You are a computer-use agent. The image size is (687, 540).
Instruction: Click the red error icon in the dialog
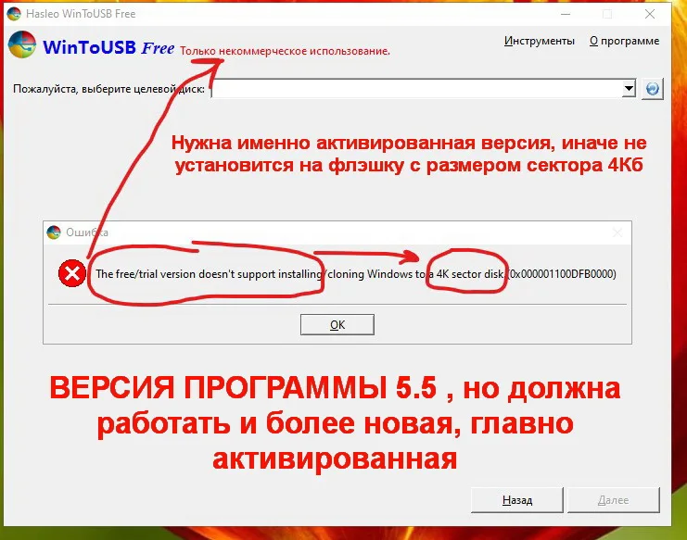pyautogui.click(x=72, y=273)
